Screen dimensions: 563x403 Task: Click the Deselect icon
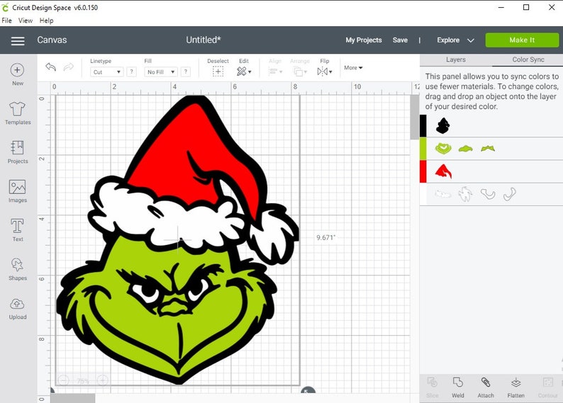click(218, 72)
